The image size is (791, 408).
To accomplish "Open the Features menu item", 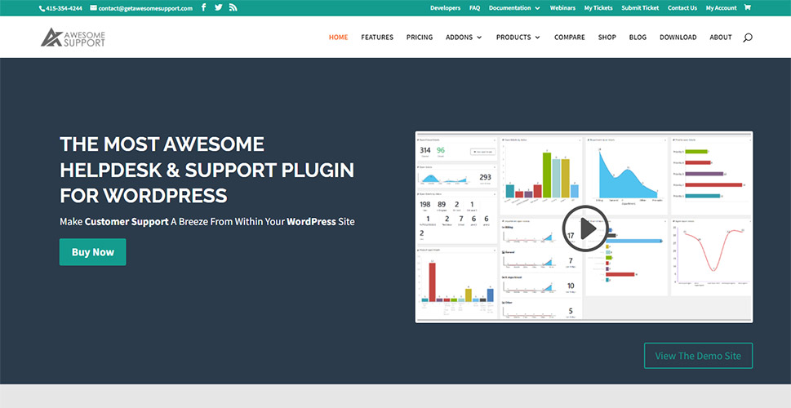I will (x=377, y=38).
